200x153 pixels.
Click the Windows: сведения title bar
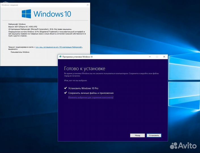click(43, 5)
